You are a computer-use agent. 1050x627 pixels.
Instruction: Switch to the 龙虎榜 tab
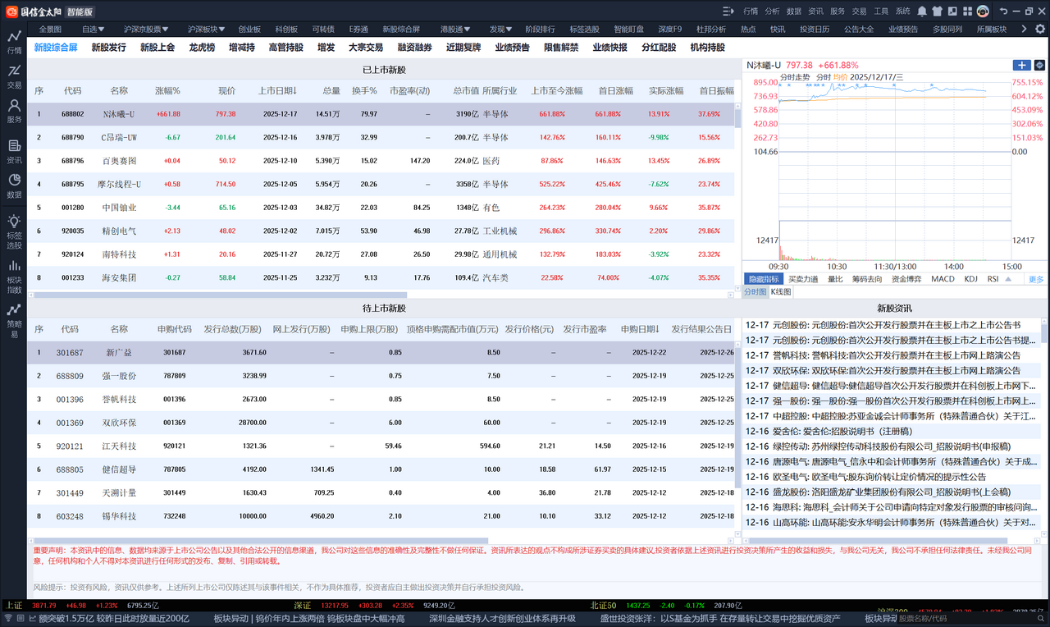202,48
